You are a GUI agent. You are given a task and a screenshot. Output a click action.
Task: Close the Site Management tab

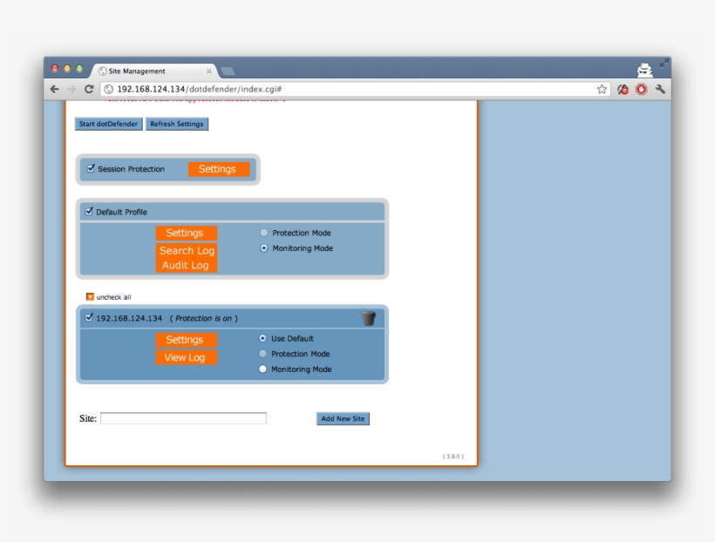(209, 71)
